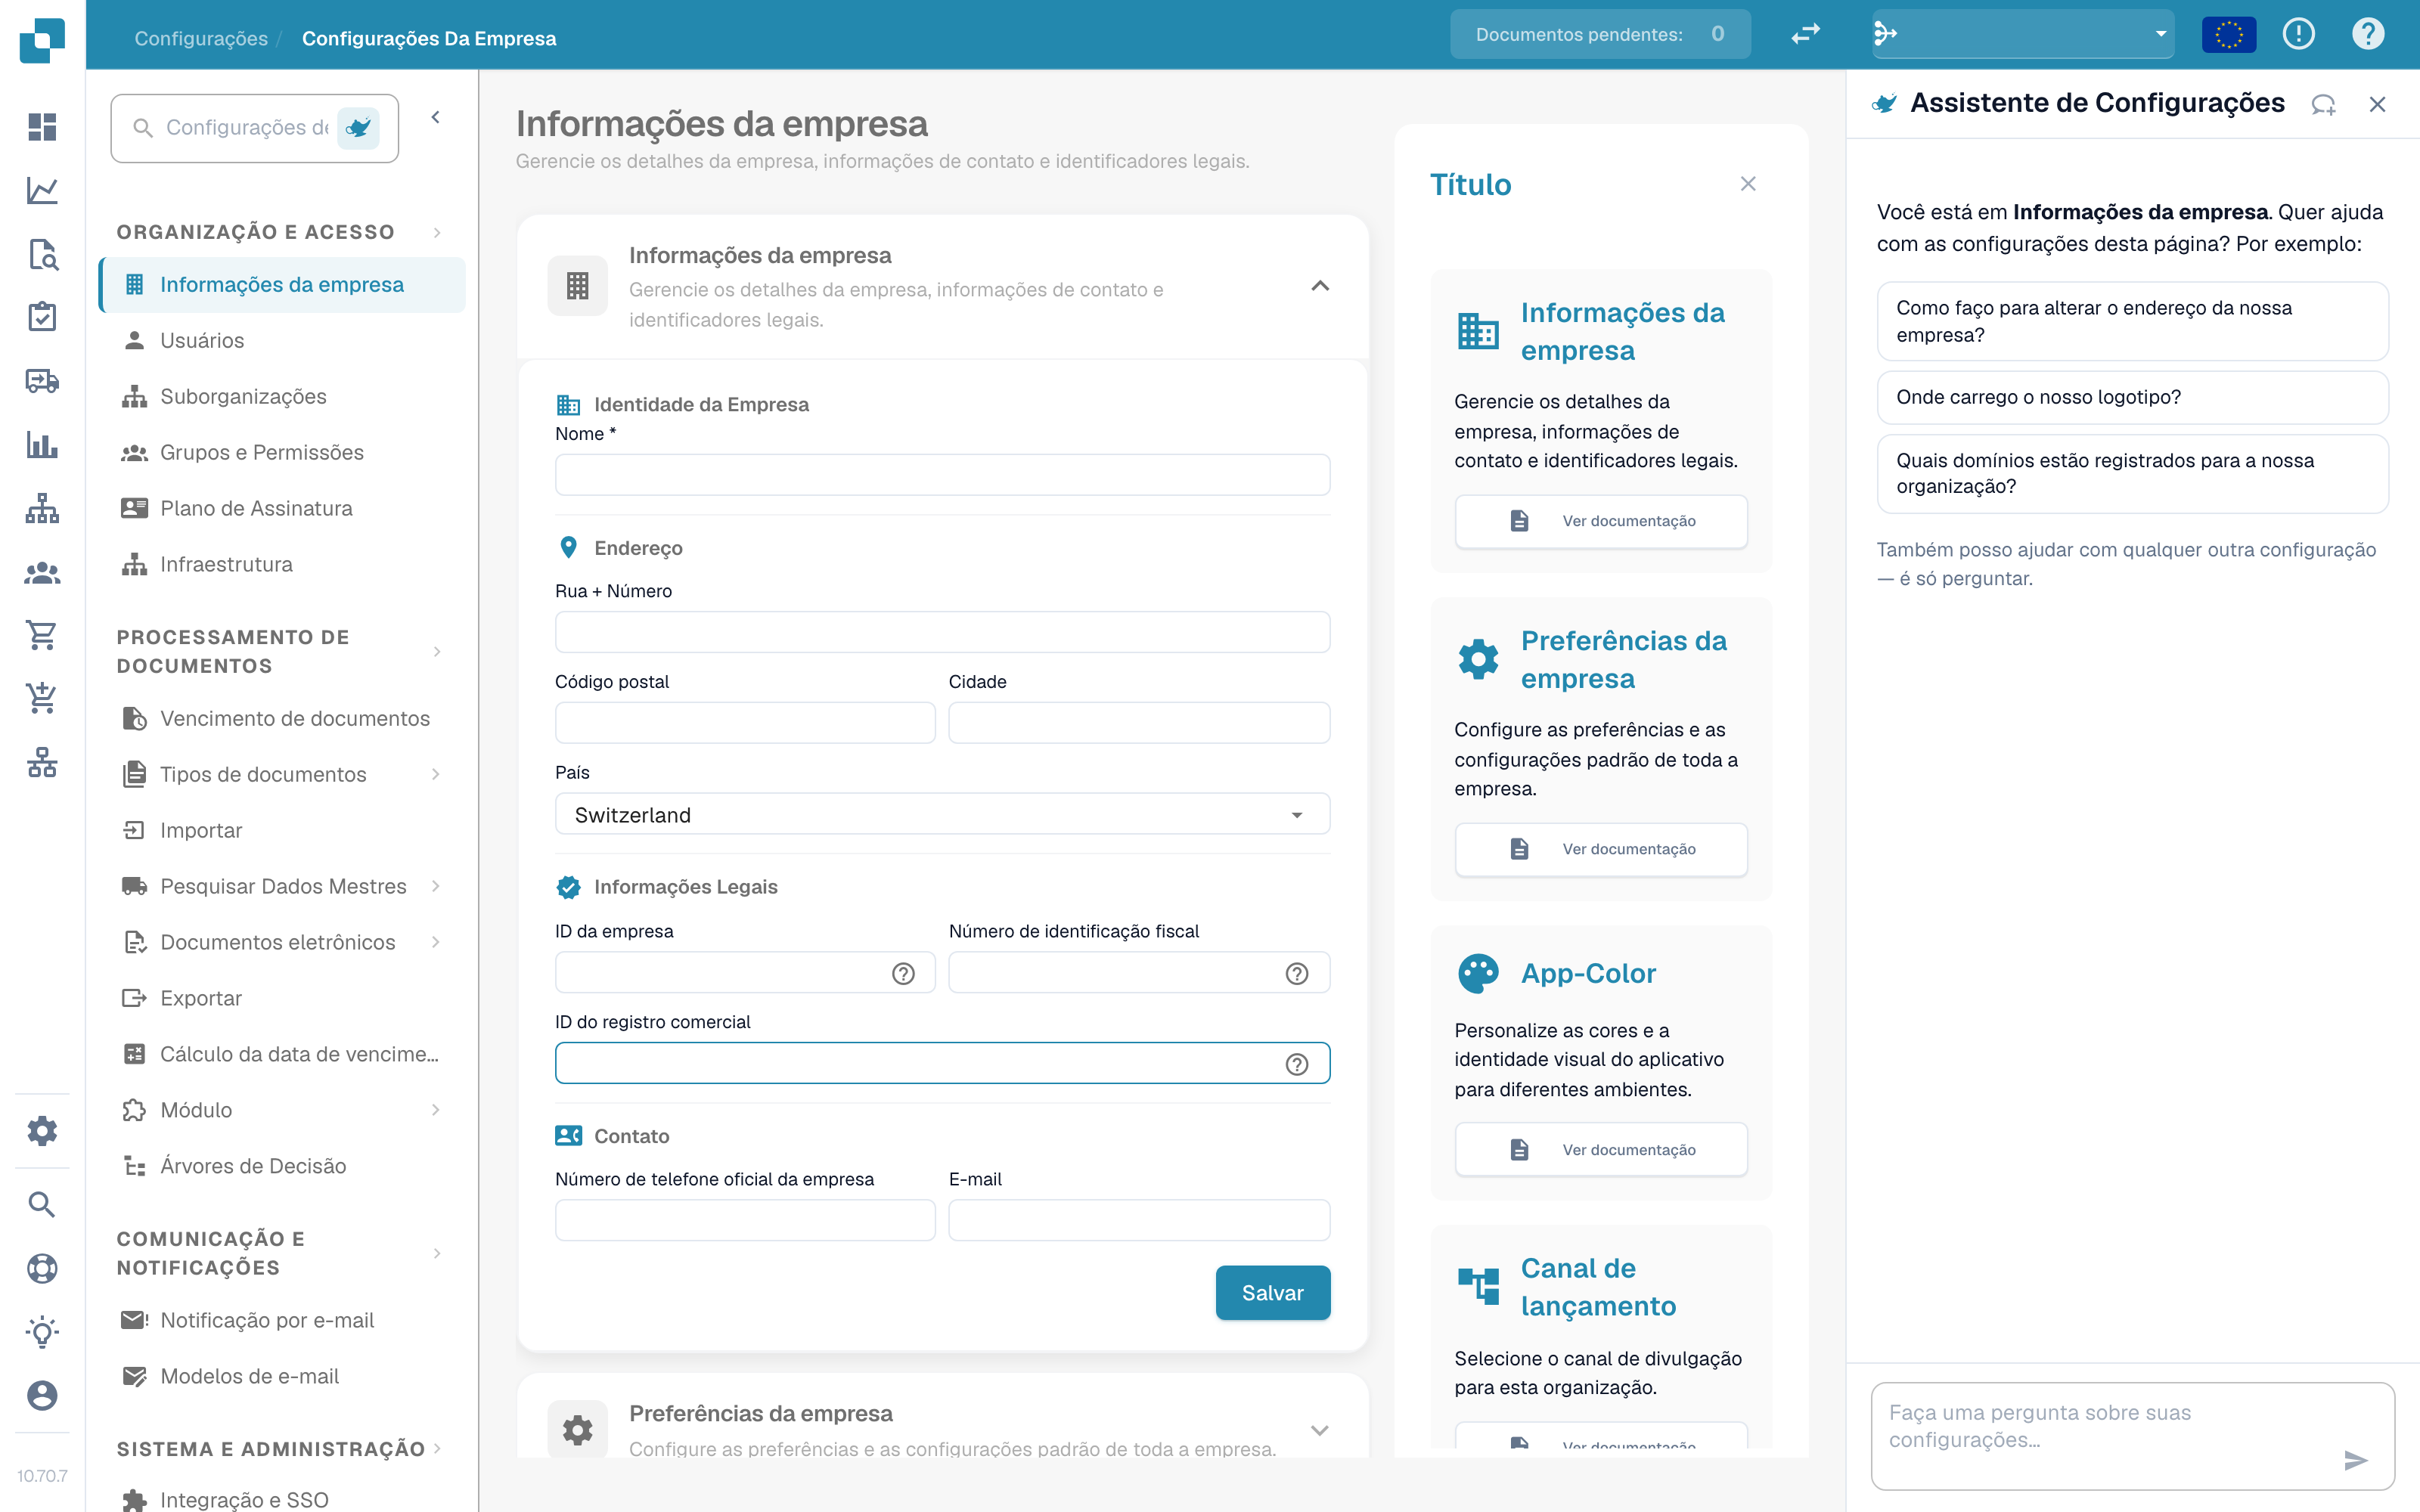Send the assistant question
This screenshot has width=2420, height=1512.
click(x=2356, y=1460)
